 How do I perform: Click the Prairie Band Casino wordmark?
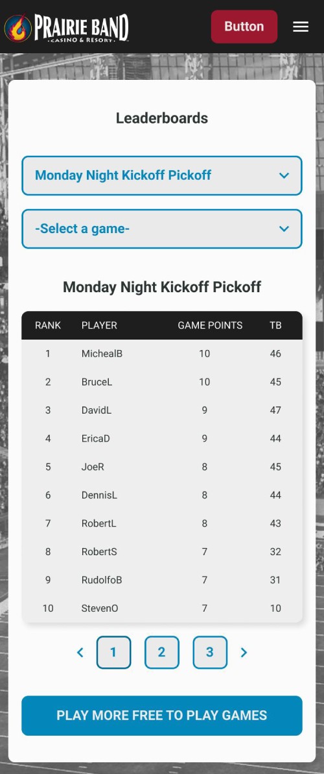click(x=82, y=28)
